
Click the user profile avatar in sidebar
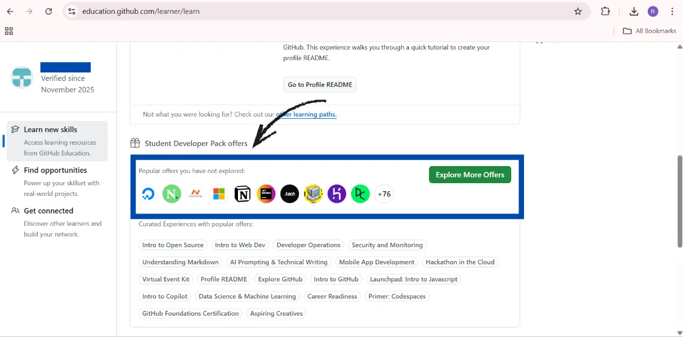(22, 78)
